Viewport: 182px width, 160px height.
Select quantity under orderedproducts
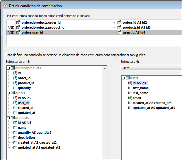coord(24,88)
